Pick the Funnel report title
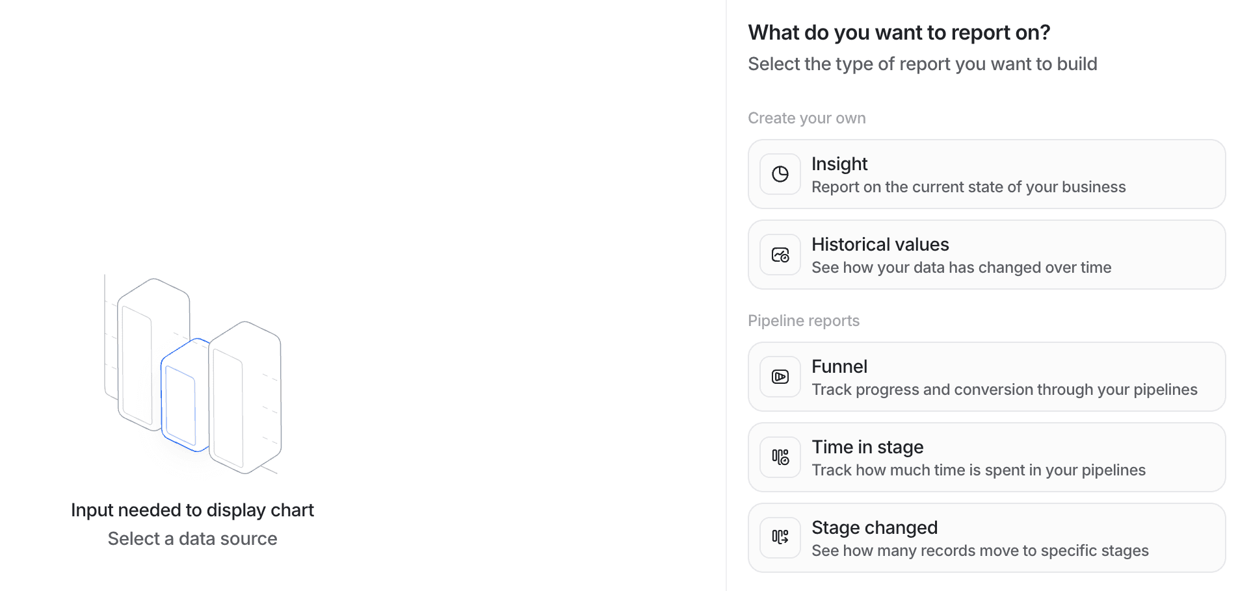The image size is (1238, 591). [839, 366]
